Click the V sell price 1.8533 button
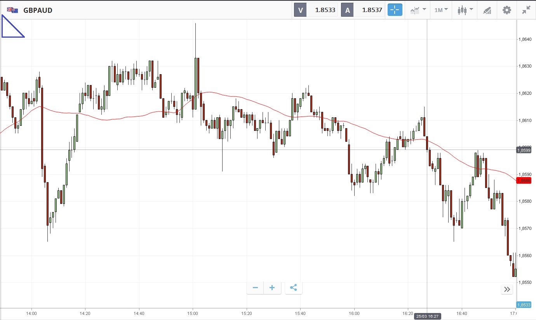The width and height of the screenshot is (536, 320). (x=315, y=10)
